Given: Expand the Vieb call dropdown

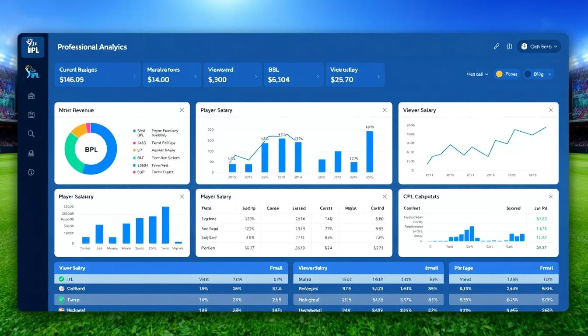Looking at the screenshot, I should tap(477, 74).
